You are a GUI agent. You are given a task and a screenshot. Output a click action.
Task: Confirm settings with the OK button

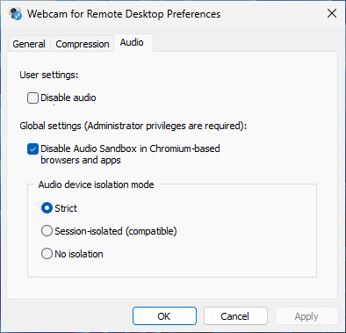click(x=164, y=316)
